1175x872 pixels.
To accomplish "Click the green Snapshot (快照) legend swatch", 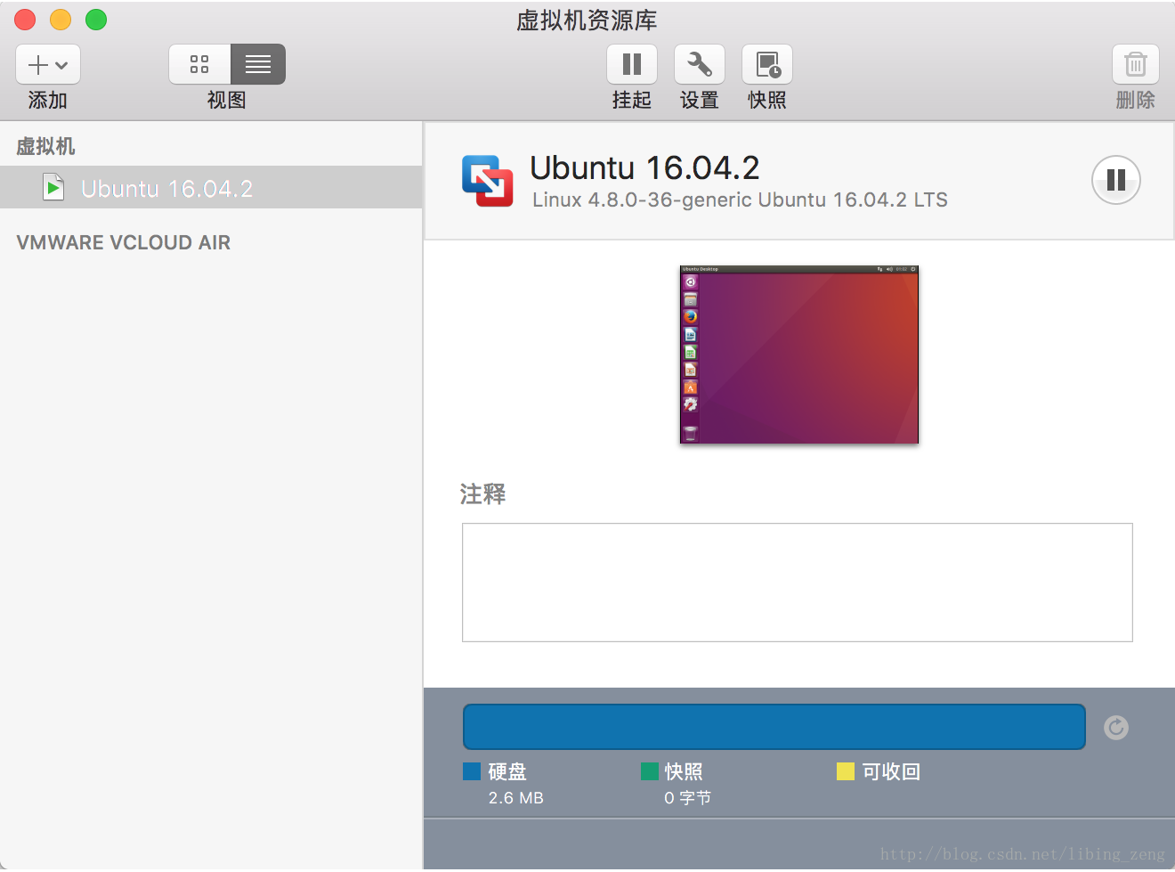I will pos(650,771).
